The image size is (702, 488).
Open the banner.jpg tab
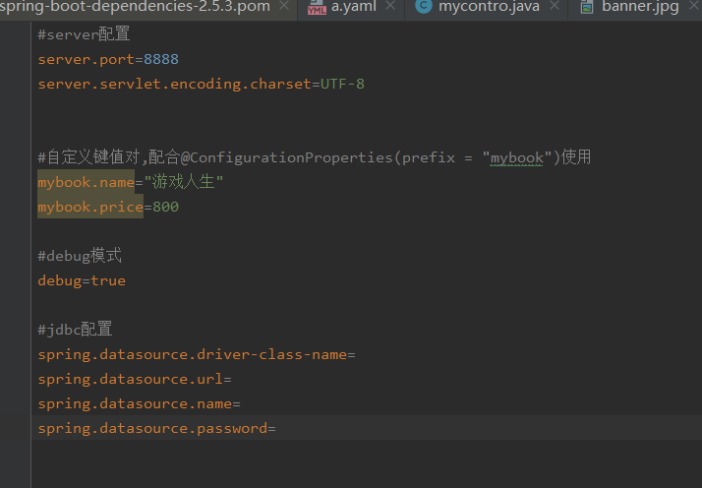(x=640, y=7)
